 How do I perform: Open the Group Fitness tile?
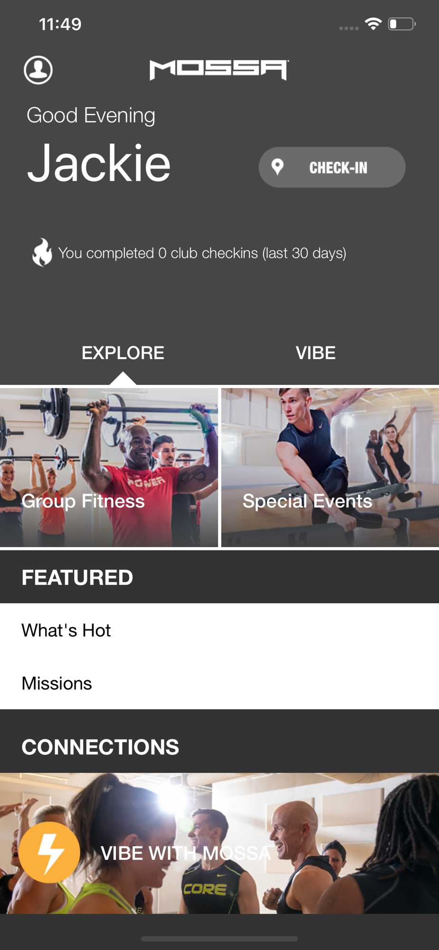(109, 467)
